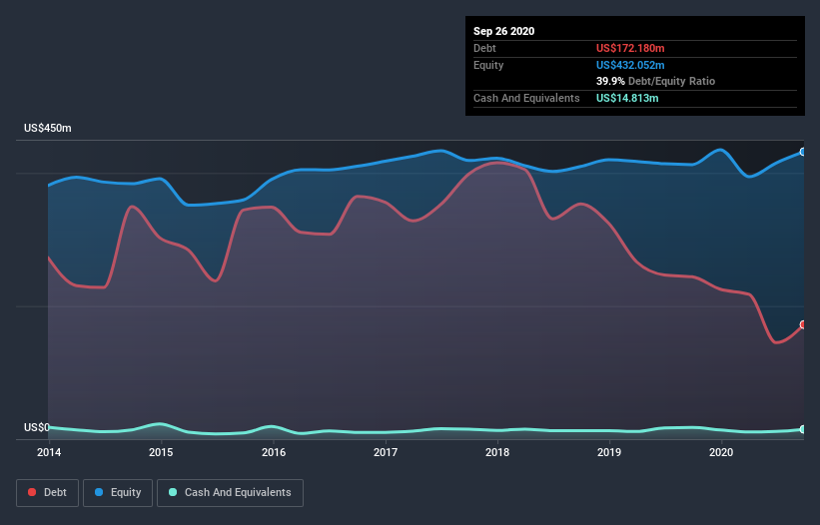The height and width of the screenshot is (525, 820).
Task: Click the US$432.052m equity value
Action: point(630,65)
